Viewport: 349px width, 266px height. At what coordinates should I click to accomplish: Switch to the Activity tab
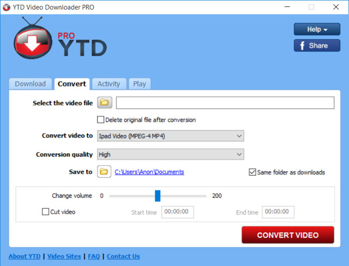(x=109, y=84)
